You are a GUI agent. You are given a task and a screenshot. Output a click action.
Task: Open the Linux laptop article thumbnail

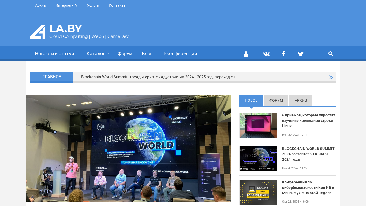click(258, 125)
